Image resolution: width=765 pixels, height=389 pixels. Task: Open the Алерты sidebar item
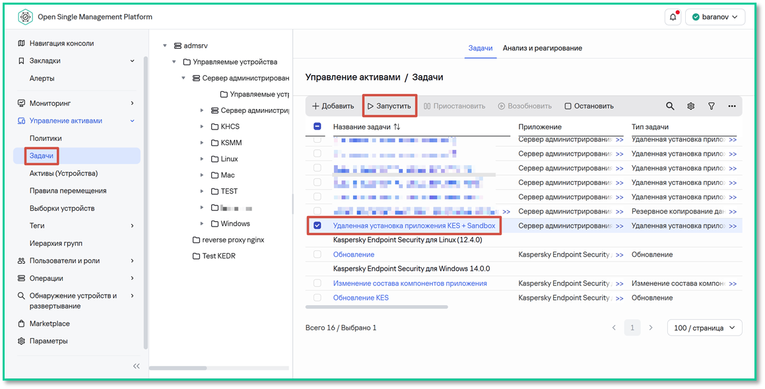point(42,79)
